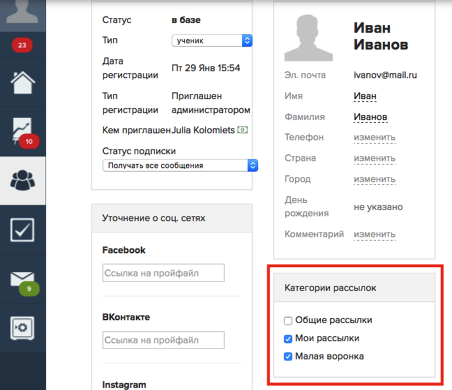Open the Статус подписки dropdown
452x390 pixels.
click(180, 165)
